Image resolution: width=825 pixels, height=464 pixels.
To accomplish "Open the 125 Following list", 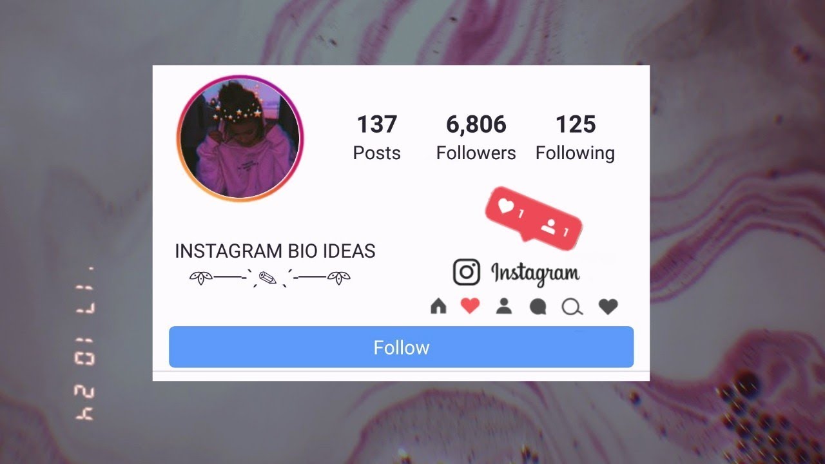I will [576, 138].
